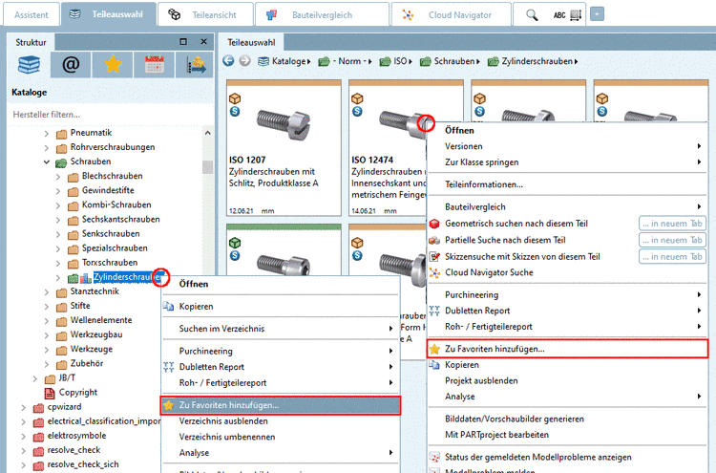Image resolution: width=716 pixels, height=473 pixels.
Task: Collapse the Schrauben tree node
Action: coord(47,161)
